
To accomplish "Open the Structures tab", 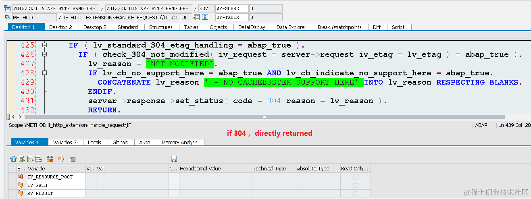I will click(161, 27).
